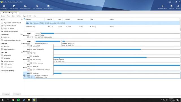Sort by the Capacity column header

tap(49, 19)
